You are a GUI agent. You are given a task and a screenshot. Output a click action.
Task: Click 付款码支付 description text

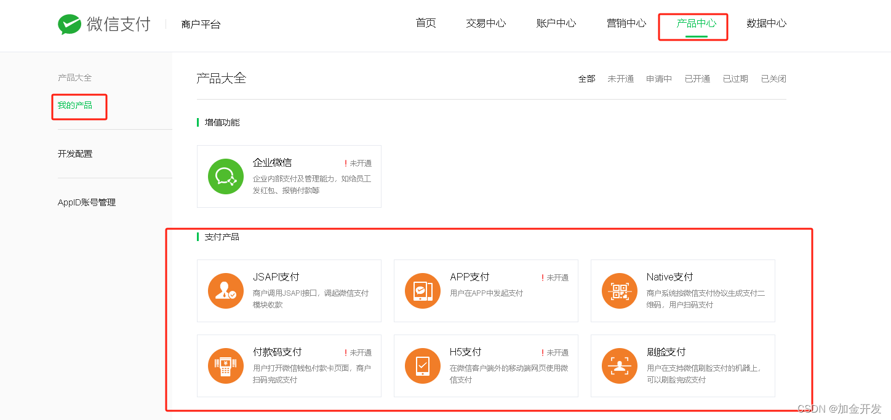pos(312,374)
